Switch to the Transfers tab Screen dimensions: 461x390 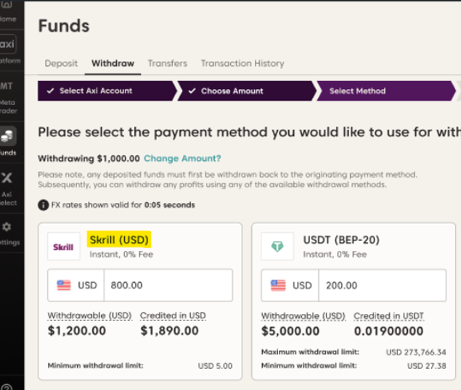[167, 64]
